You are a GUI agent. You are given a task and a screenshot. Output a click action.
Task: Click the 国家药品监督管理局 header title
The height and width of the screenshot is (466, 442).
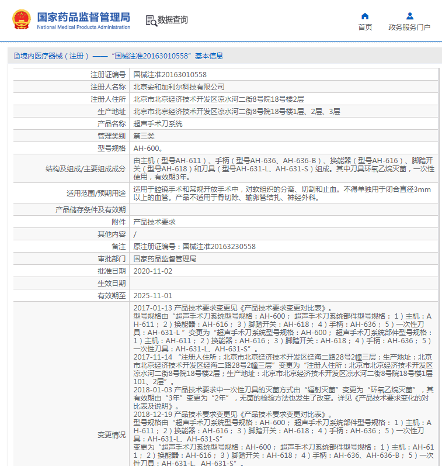pos(83,17)
